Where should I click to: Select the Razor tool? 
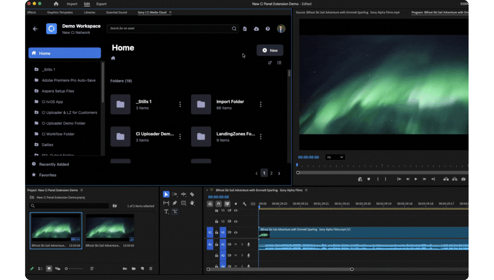192,194
